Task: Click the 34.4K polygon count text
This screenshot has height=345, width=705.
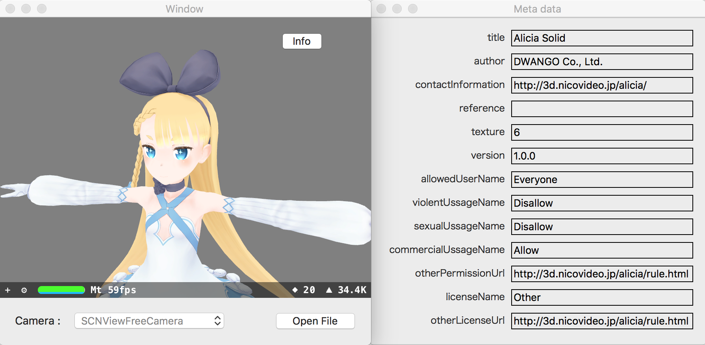Action: pos(352,290)
